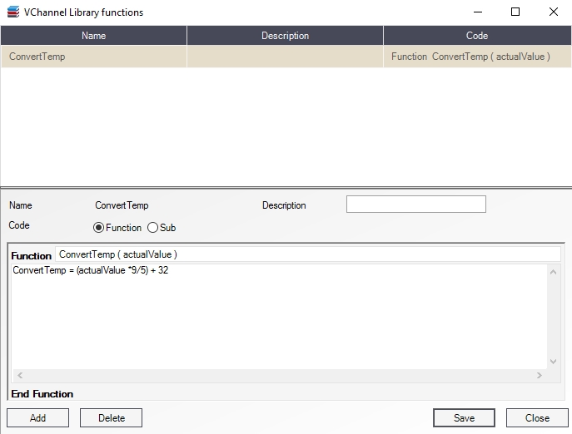This screenshot has width=572, height=434.
Task: Click inside the code editor text area
Action: click(275, 316)
